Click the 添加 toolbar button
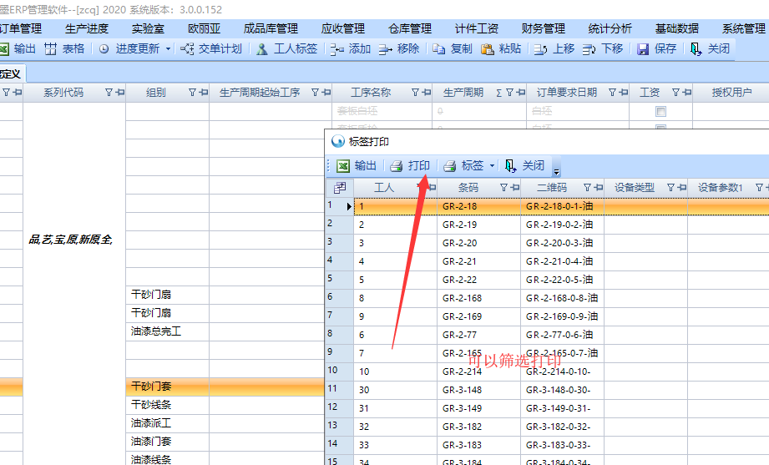Image resolution: width=769 pixels, height=465 pixels. pos(351,48)
